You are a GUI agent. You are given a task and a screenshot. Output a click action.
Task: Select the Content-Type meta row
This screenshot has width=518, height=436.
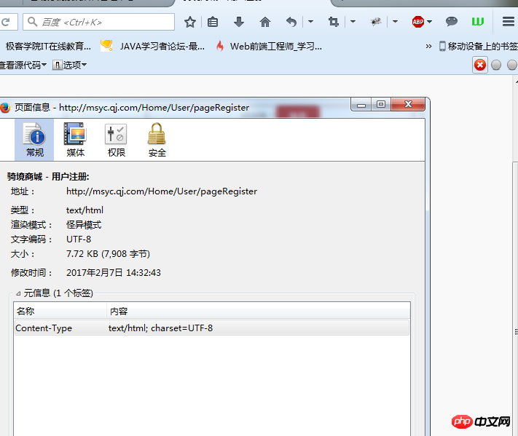pyautogui.click(x=212, y=328)
